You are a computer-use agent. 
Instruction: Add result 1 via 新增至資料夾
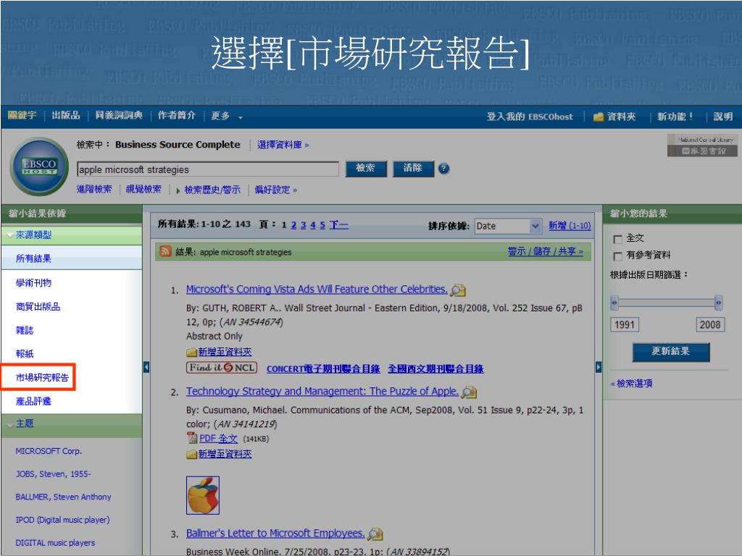pos(225,352)
